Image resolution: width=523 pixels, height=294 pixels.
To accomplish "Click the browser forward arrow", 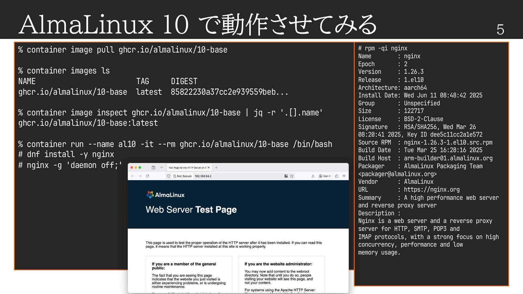I will (140, 176).
